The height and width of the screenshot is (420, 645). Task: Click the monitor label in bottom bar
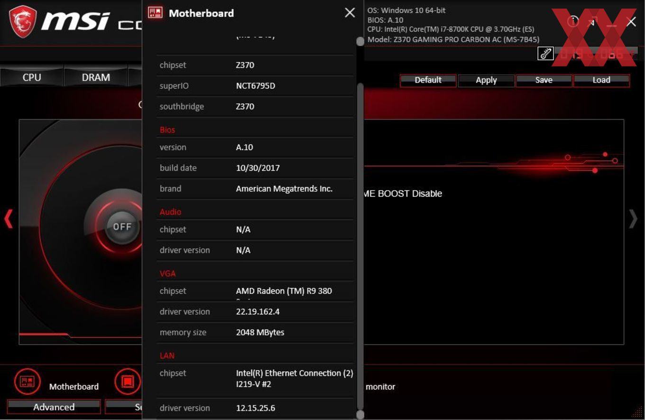(380, 387)
